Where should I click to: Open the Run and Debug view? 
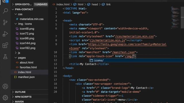[x=5, y=34]
